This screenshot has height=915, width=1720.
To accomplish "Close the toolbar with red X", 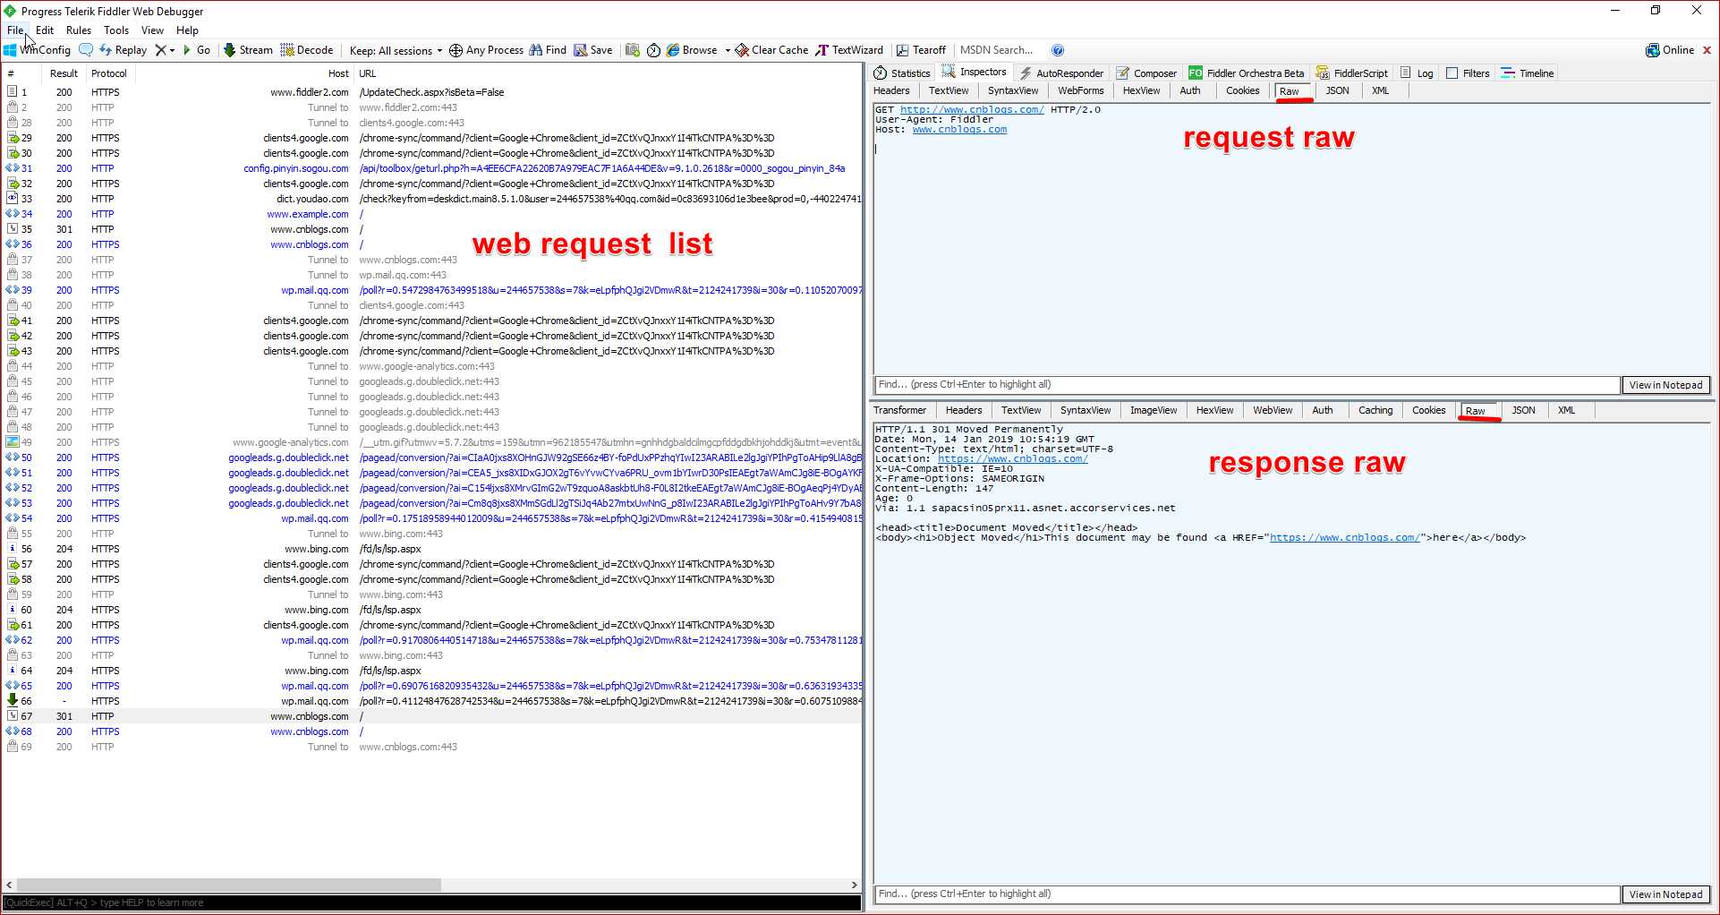I will [x=1707, y=50].
